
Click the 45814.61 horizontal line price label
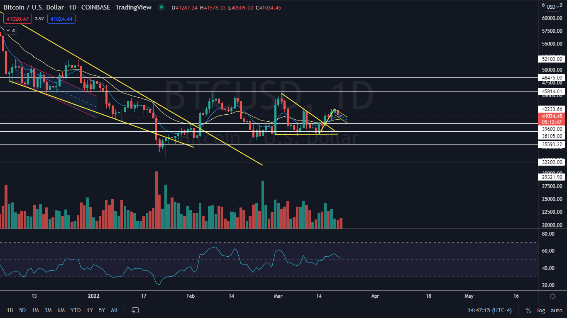552,91
